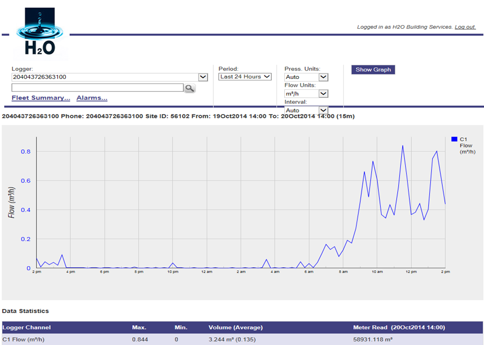This screenshot has width=484, height=345.
Task: Click the magnifying glass search icon
Action: pyautogui.click(x=189, y=88)
